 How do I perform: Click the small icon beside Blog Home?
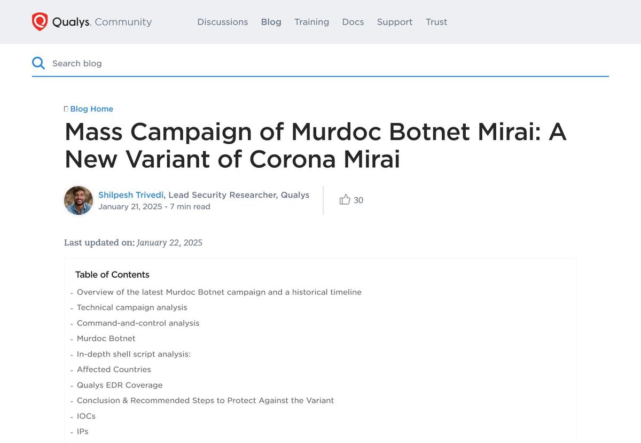[66, 109]
